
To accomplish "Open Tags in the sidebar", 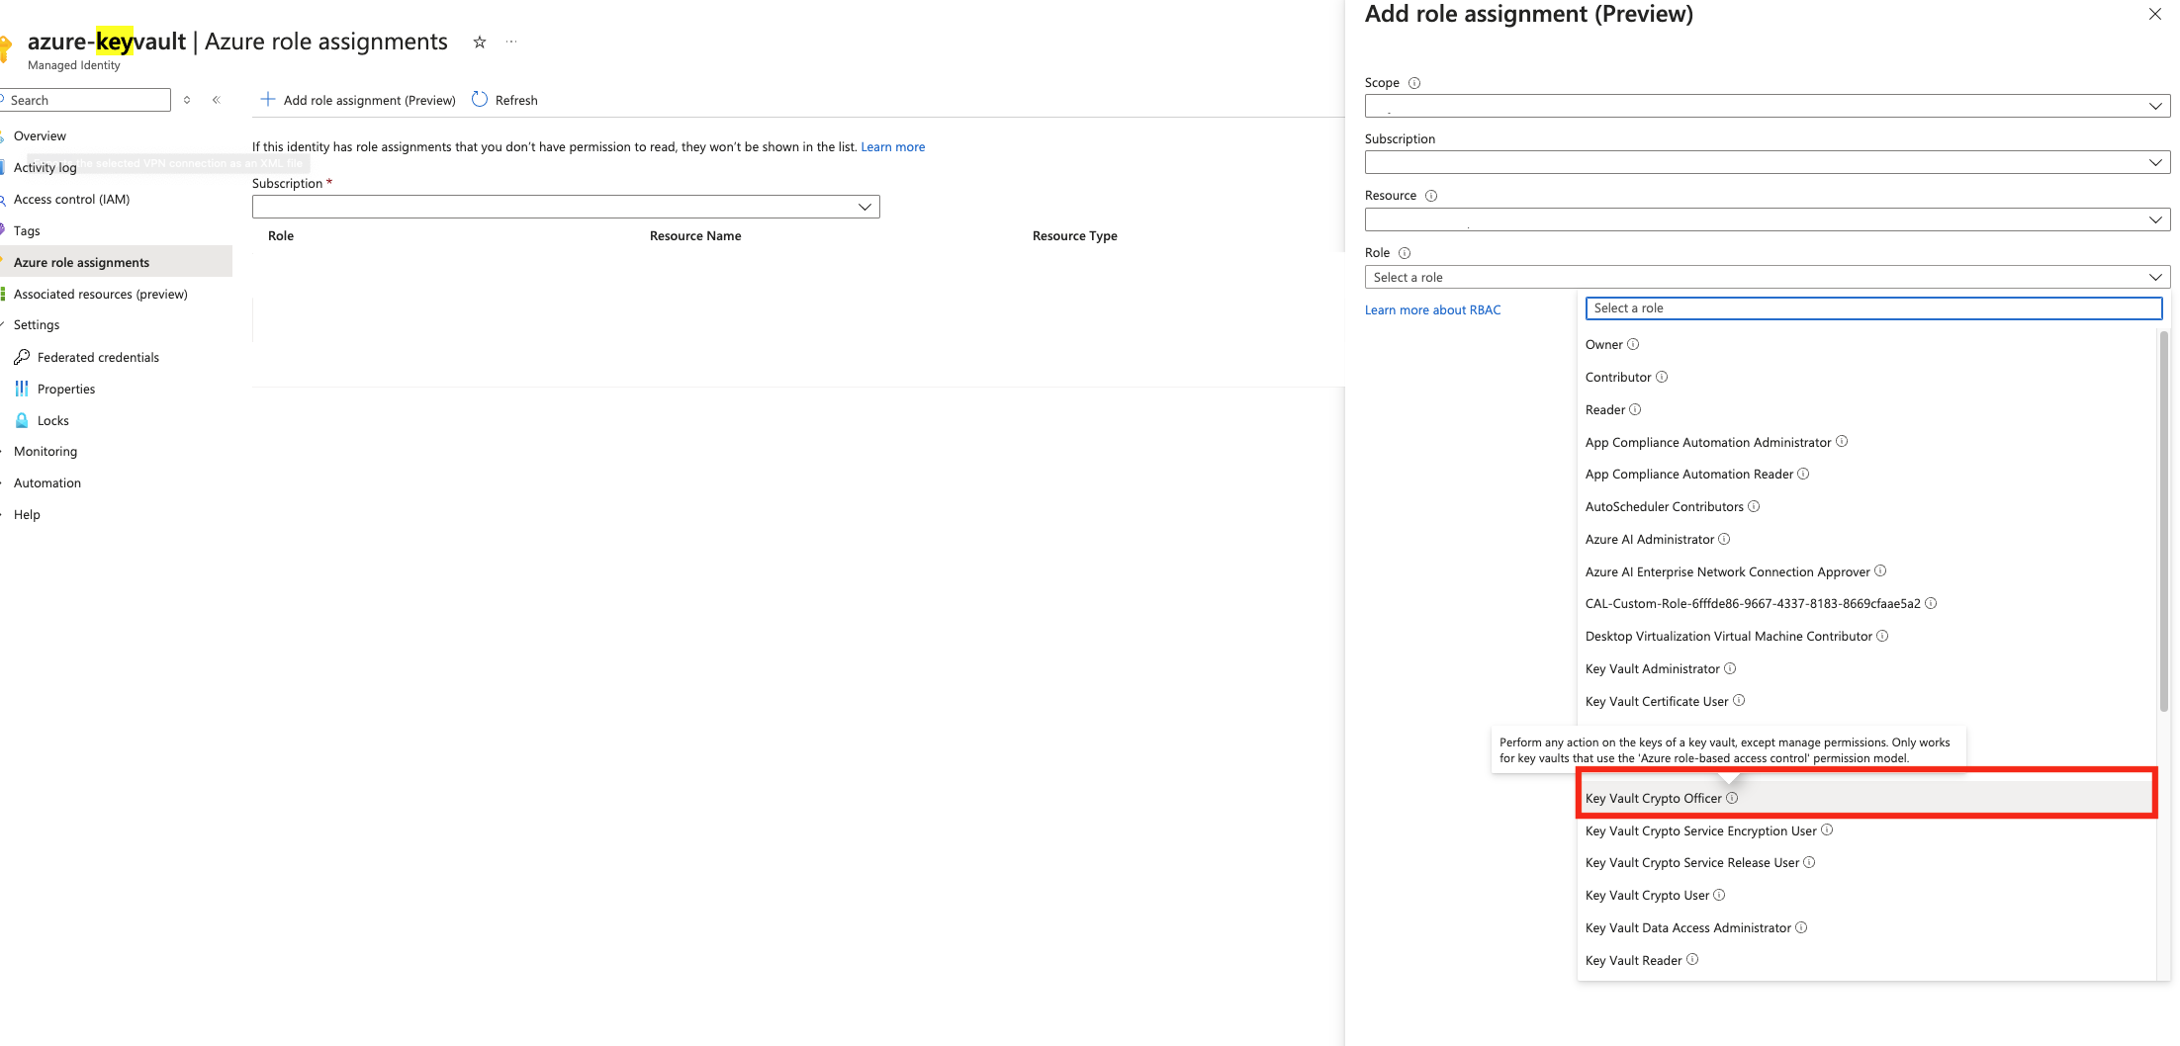I will tap(27, 231).
